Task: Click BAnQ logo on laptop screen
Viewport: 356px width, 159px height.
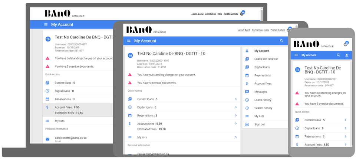Action: coord(57,13)
